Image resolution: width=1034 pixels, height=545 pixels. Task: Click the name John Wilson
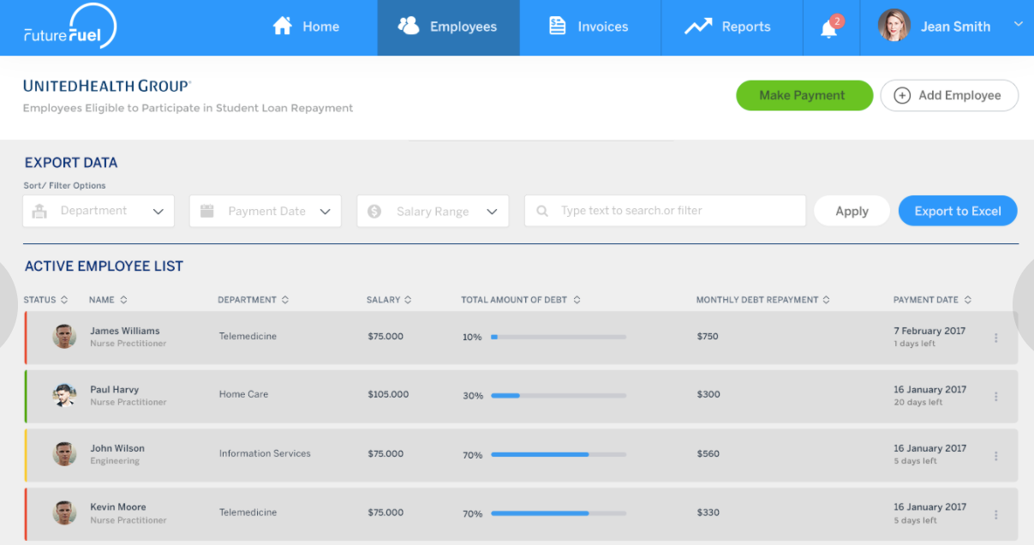[117, 448]
